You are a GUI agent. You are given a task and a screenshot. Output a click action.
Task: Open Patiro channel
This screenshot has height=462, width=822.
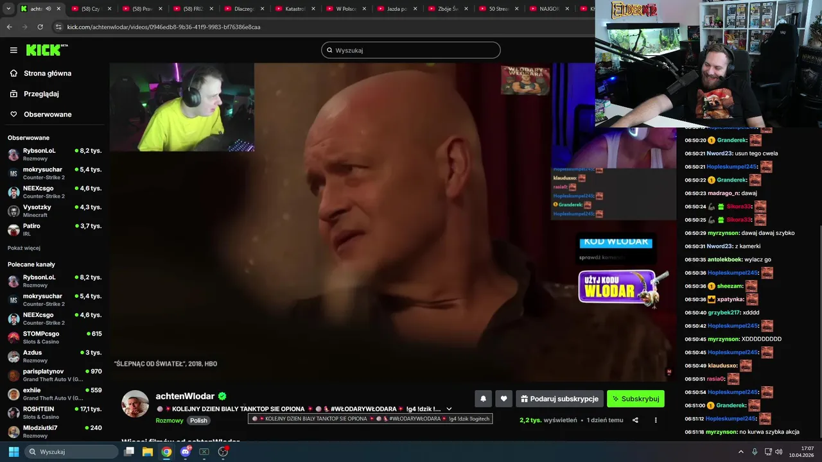55,230
